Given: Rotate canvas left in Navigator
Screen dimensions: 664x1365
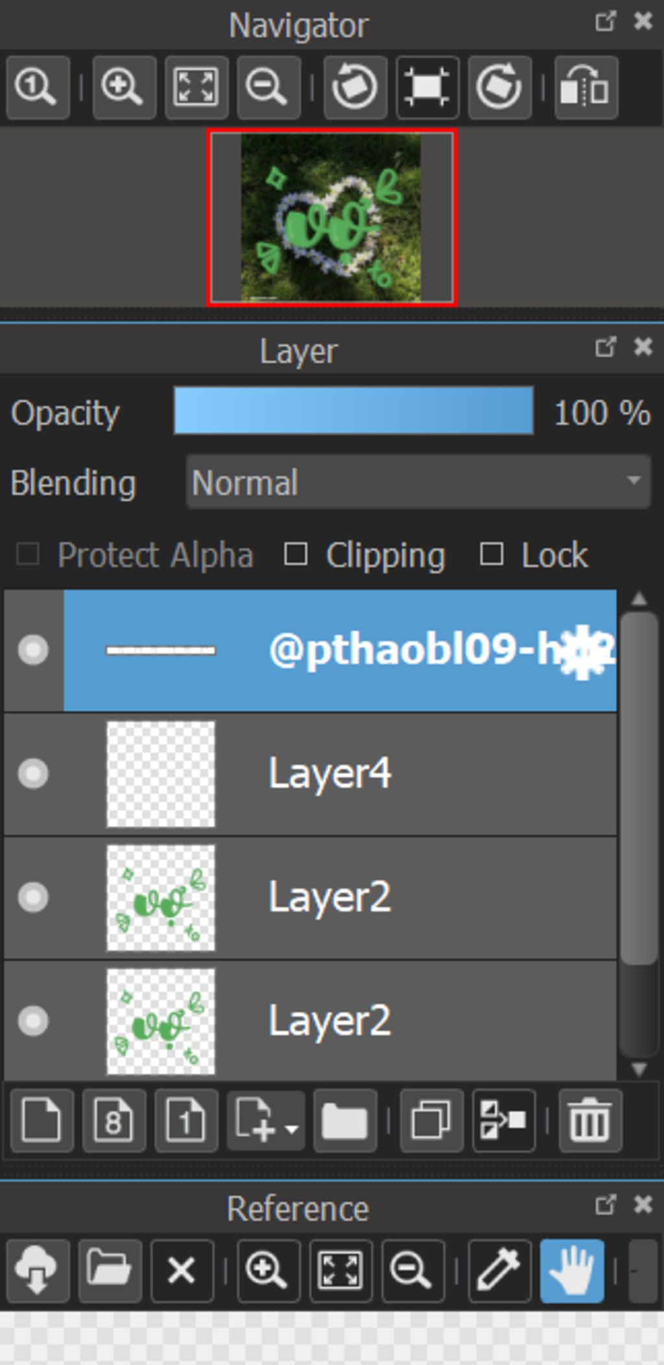Looking at the screenshot, I should coord(355,87).
